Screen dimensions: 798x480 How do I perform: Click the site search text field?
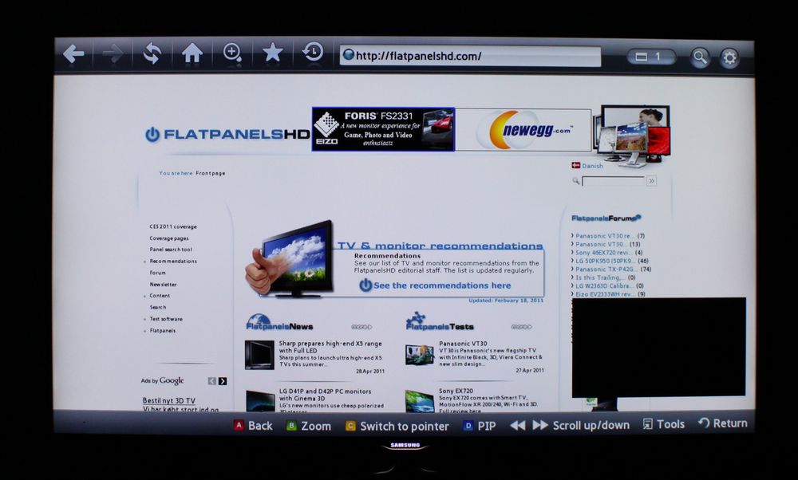coord(613,181)
